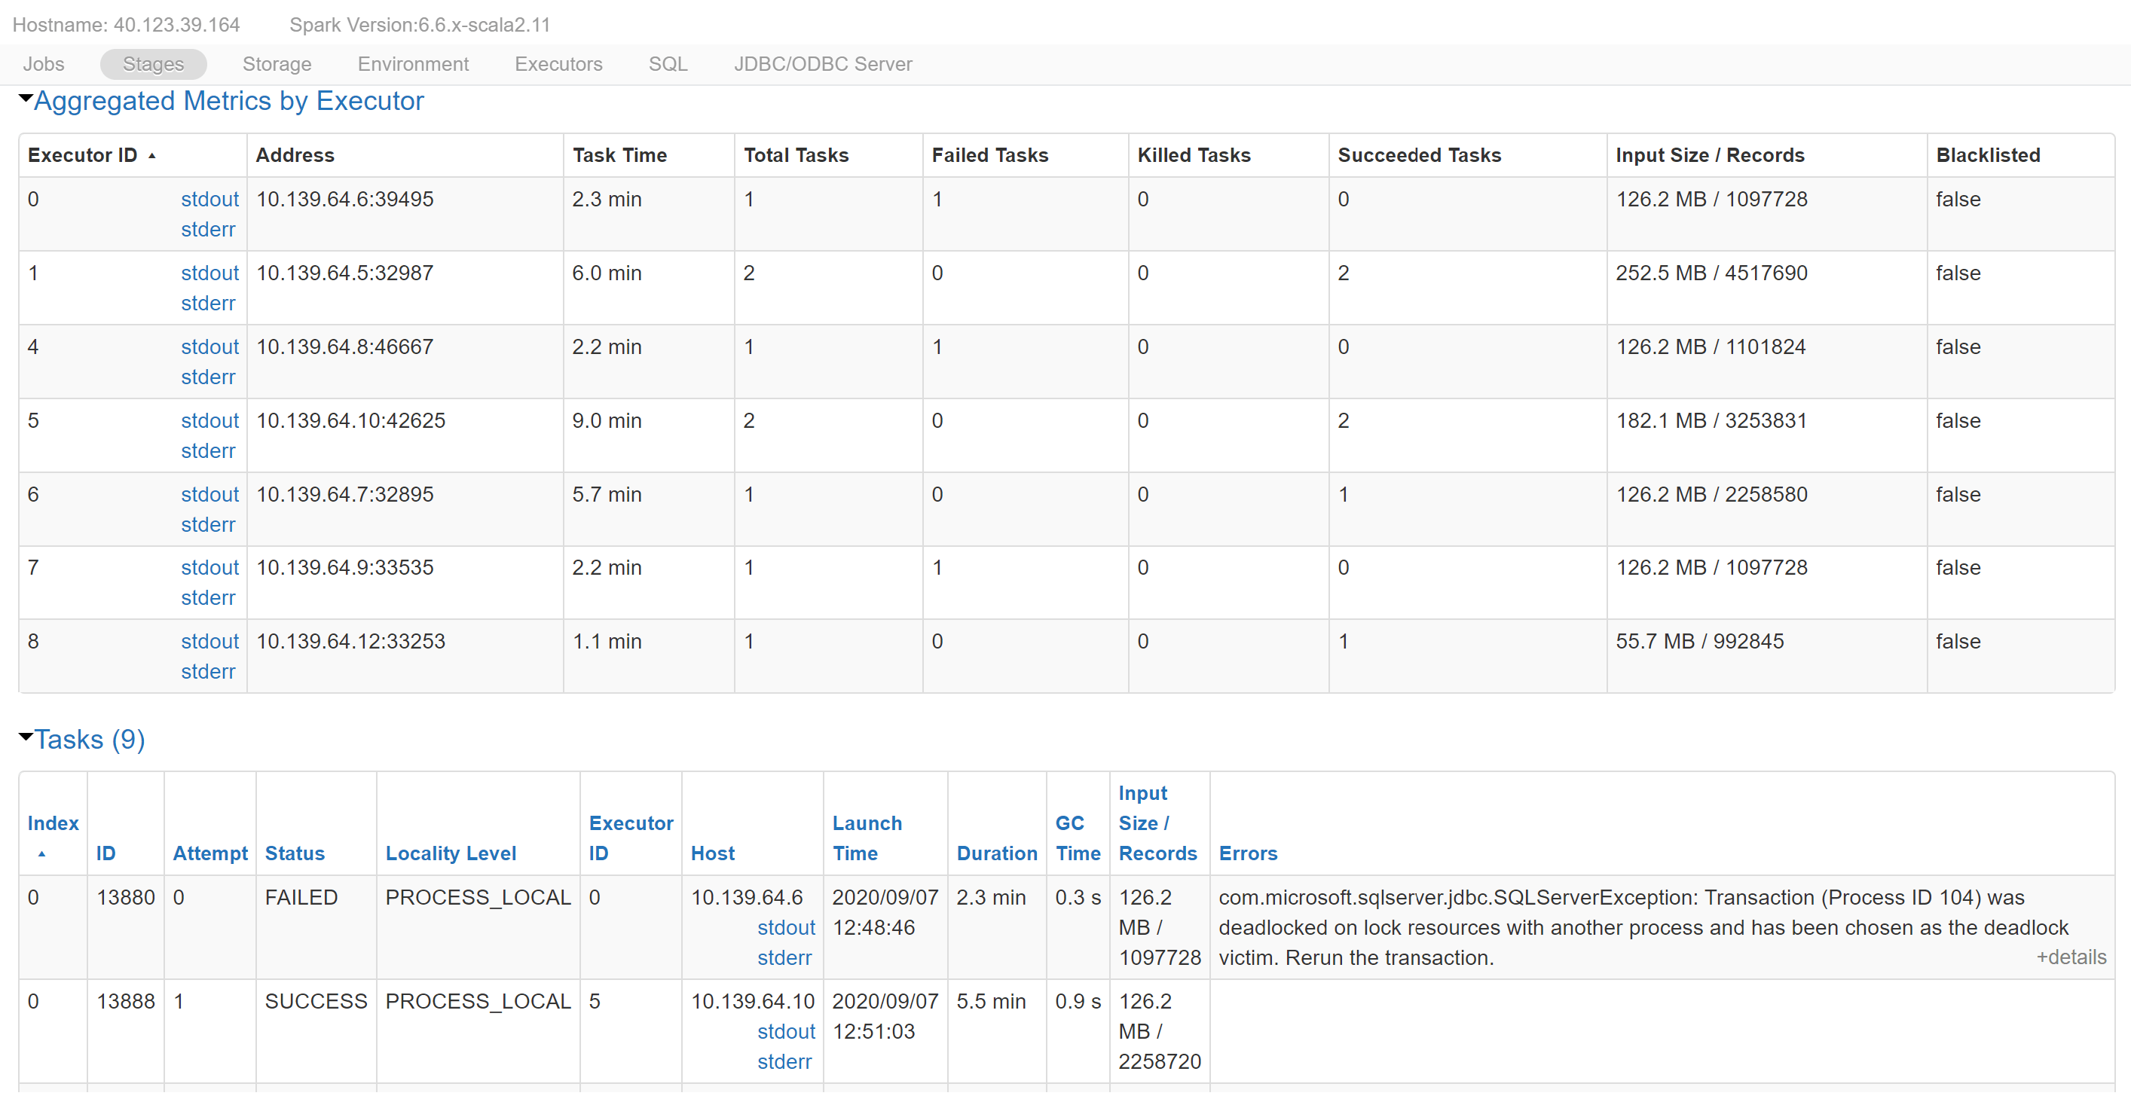Open the SQL tab
Screen dimensions: 2131x1105
coord(668,64)
